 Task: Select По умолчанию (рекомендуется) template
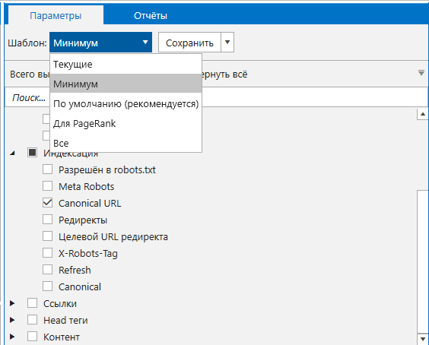(x=126, y=104)
